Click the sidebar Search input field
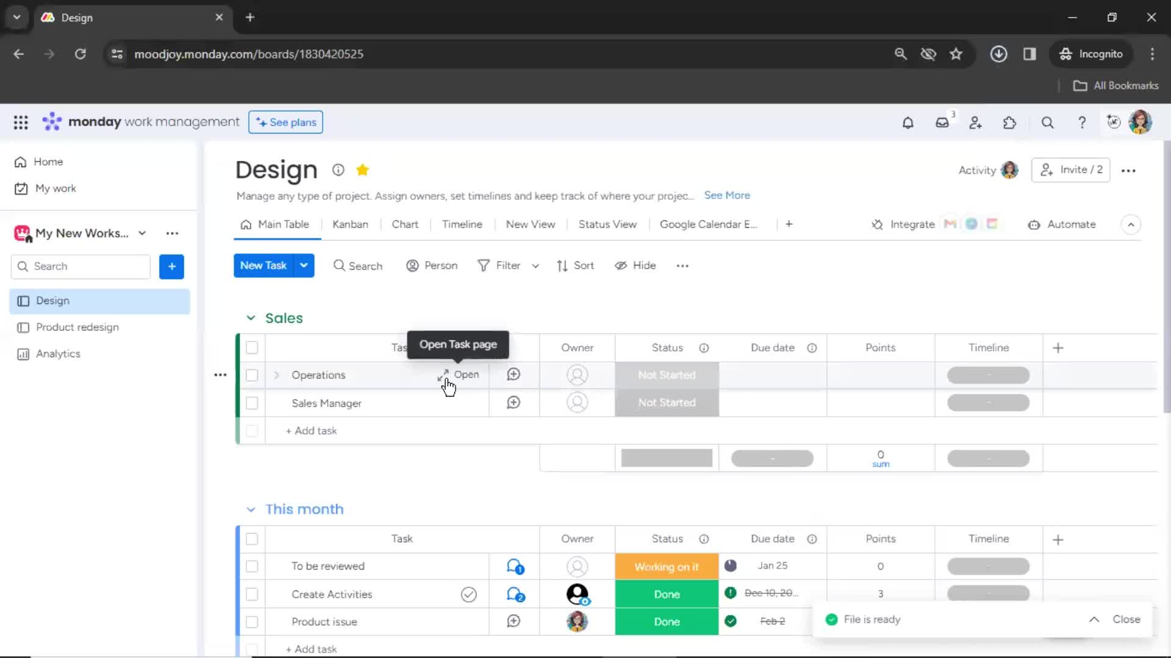The image size is (1171, 658). 81,267
